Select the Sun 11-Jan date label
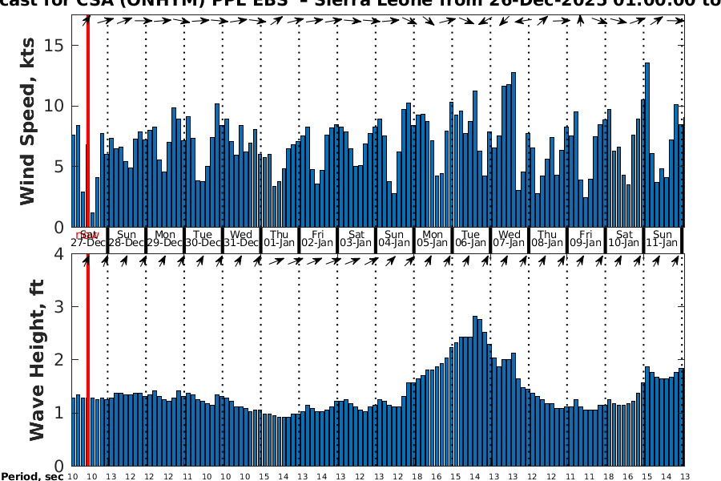721x481 pixels. [663, 238]
